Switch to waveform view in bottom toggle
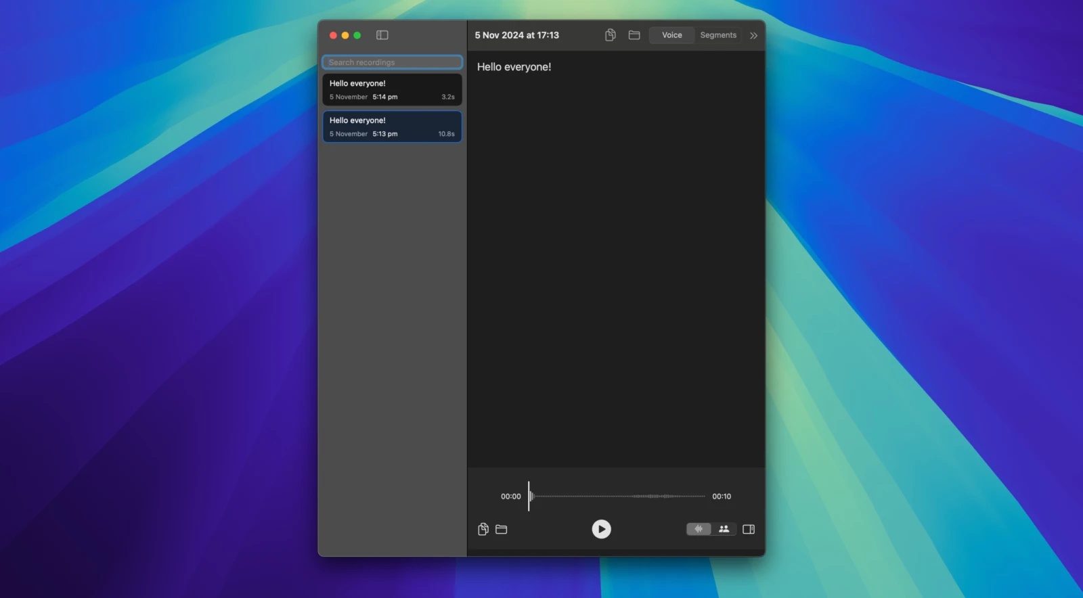 [699, 529]
